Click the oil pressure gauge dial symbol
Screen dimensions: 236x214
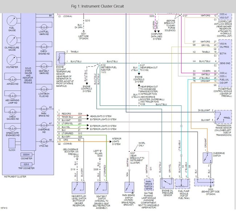tap(12, 40)
